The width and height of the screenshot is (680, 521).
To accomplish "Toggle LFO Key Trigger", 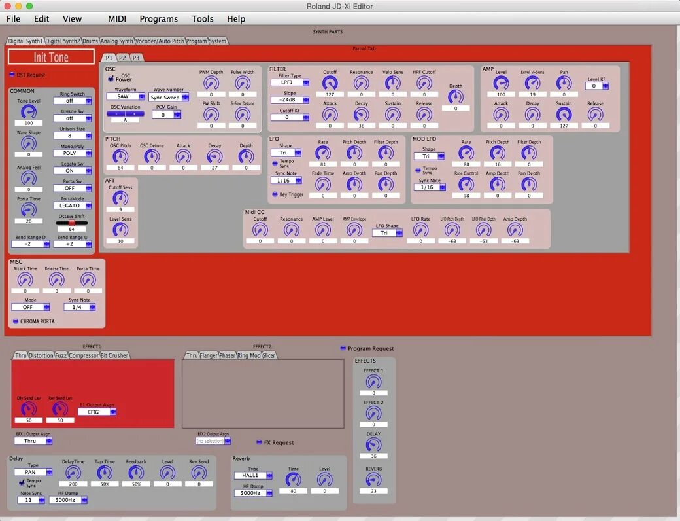I will pyautogui.click(x=275, y=194).
